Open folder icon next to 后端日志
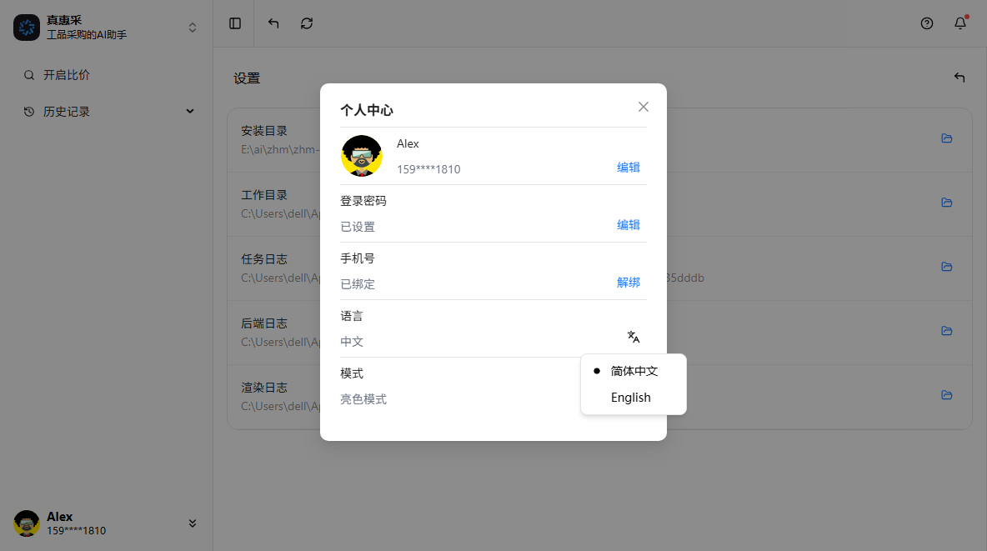 pyautogui.click(x=946, y=331)
